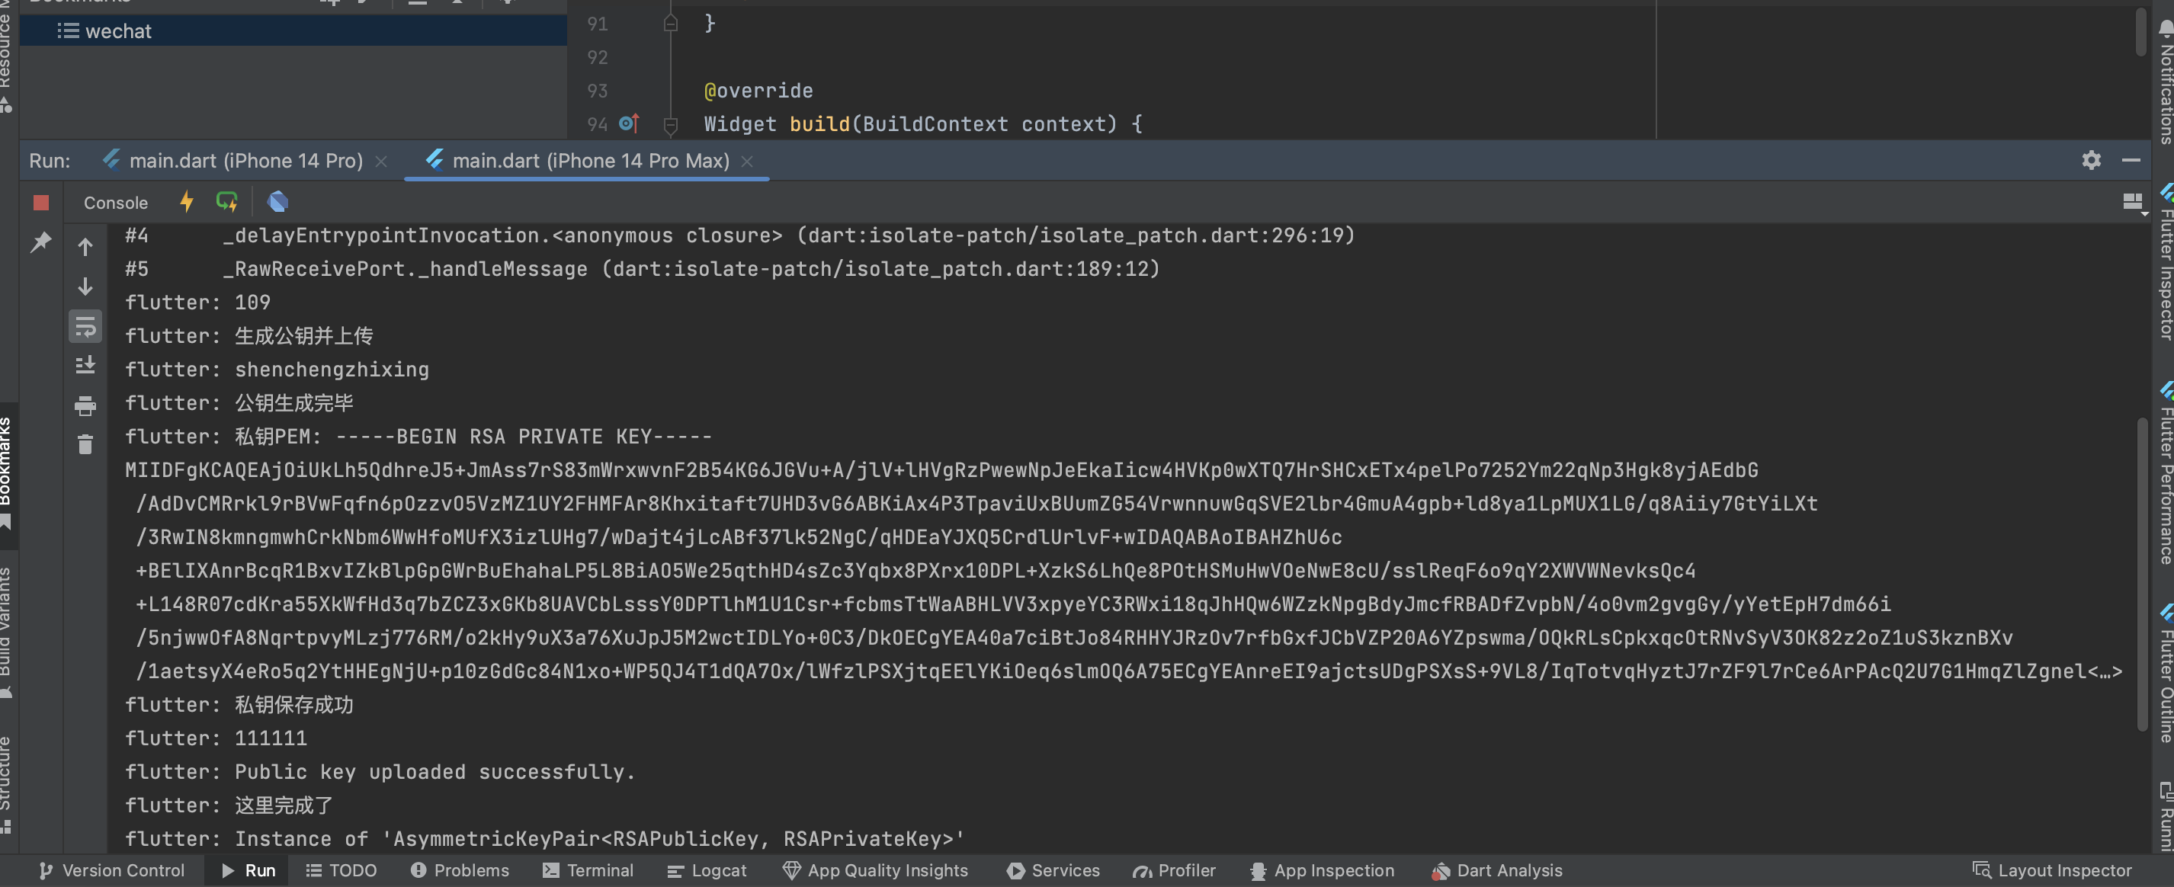The height and width of the screenshot is (887, 2174).
Task: Click the Flutter Hot Reload lightning icon
Action: [x=187, y=202]
